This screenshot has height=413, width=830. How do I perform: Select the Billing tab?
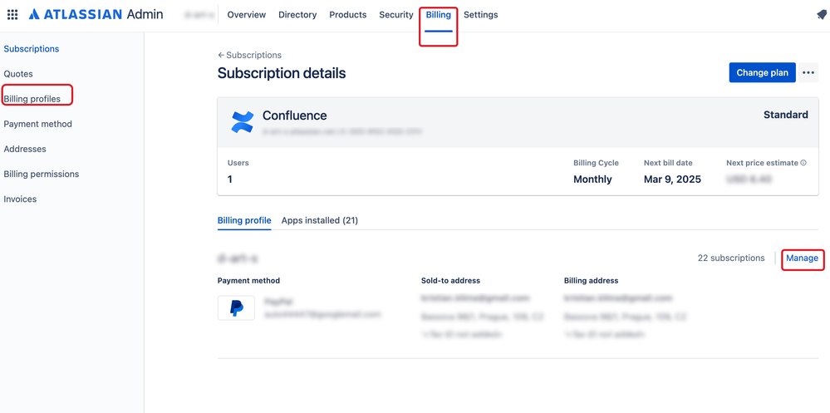439,15
